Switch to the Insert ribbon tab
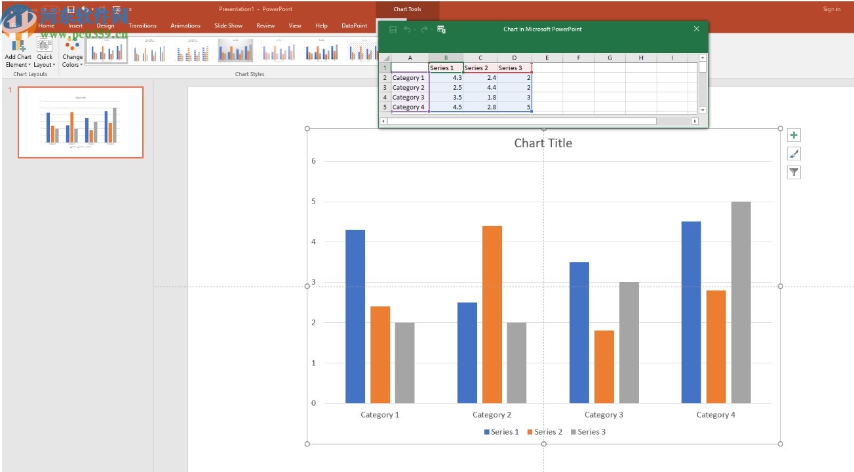 [x=75, y=26]
